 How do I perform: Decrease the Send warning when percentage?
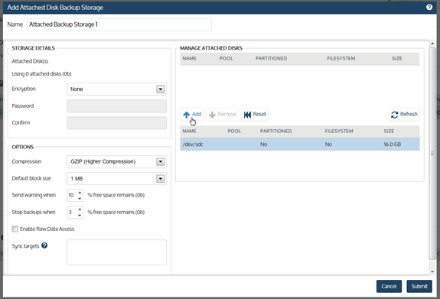80,198
